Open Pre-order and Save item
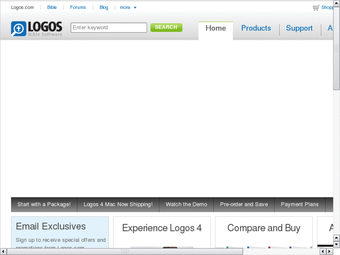 tap(244, 204)
